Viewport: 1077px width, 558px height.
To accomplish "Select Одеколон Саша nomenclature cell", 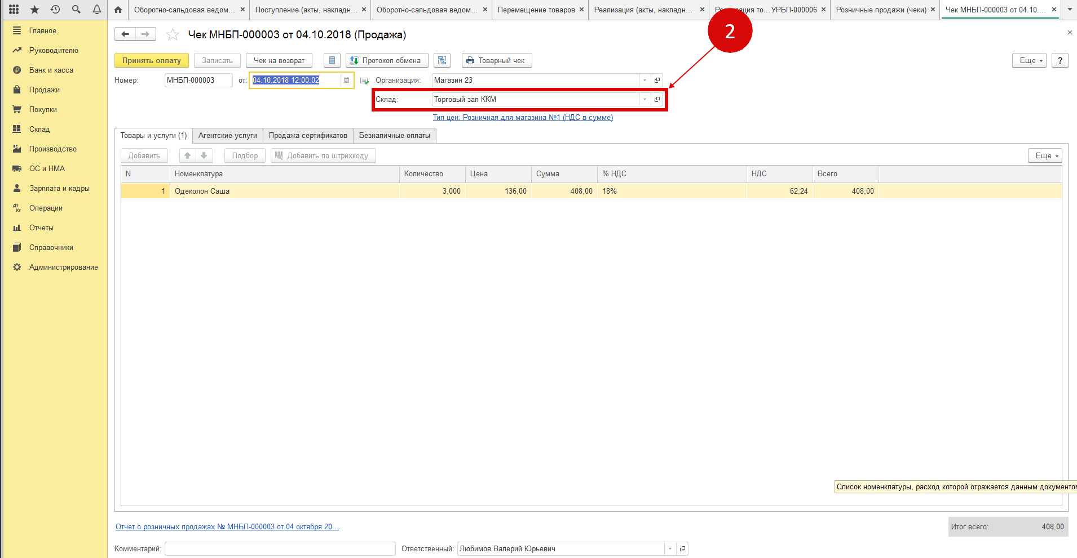I will pyautogui.click(x=285, y=191).
